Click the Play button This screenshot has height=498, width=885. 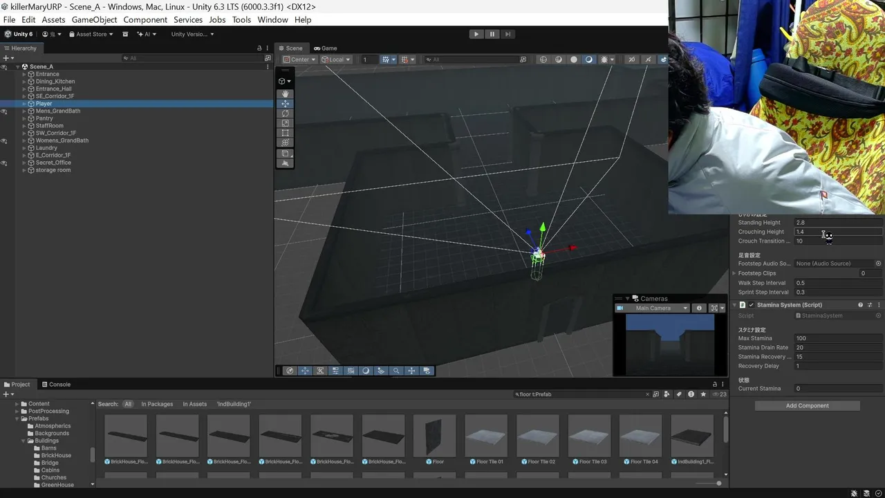click(476, 34)
